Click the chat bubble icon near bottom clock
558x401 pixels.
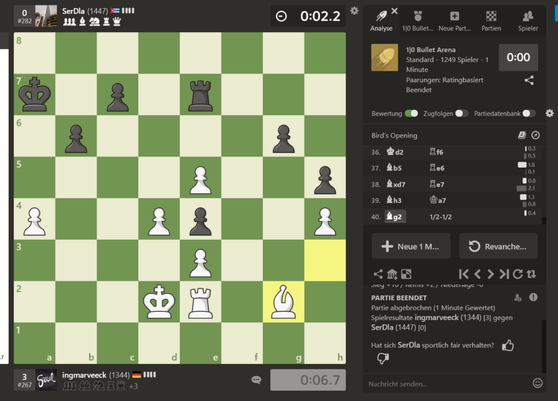tap(256, 380)
